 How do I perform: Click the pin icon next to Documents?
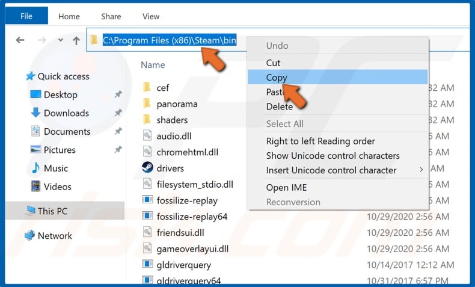point(118,131)
